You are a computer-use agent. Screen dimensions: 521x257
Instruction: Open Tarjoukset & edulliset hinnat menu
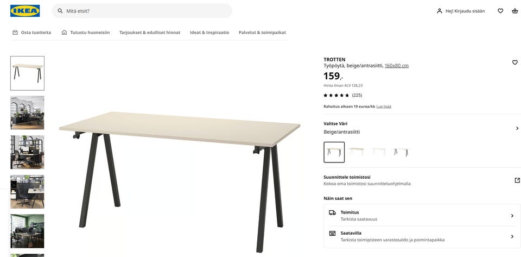click(150, 32)
